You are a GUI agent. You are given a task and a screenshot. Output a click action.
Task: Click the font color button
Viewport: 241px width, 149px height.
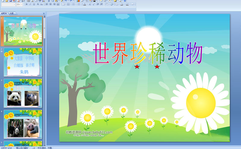pos(84,5)
